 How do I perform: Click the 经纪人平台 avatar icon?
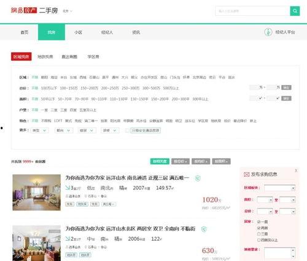(268, 32)
